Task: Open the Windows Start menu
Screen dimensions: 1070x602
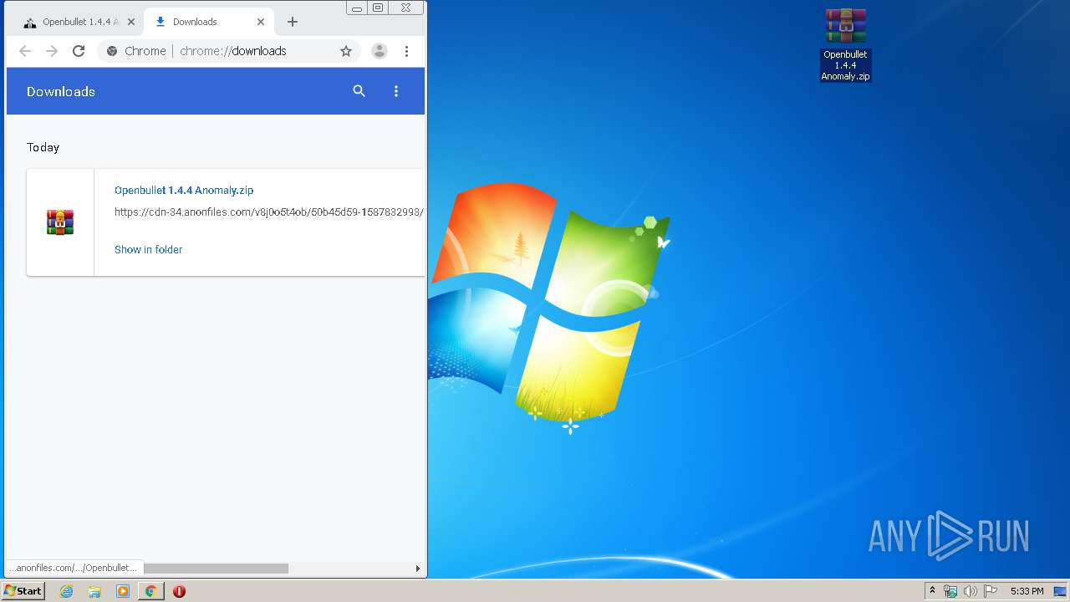Action: (x=23, y=591)
